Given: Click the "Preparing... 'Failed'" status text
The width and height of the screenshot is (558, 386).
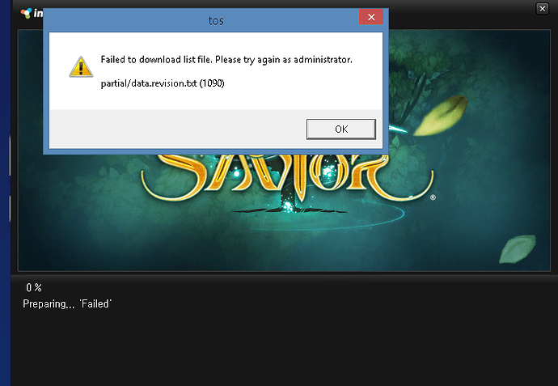Looking at the screenshot, I should 67,303.
